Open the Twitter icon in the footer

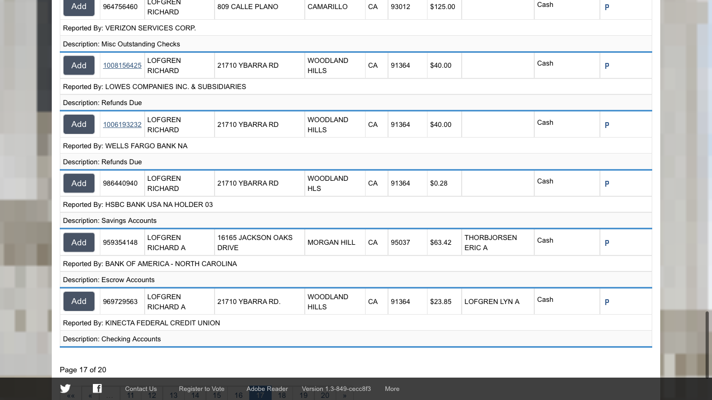tap(65, 389)
